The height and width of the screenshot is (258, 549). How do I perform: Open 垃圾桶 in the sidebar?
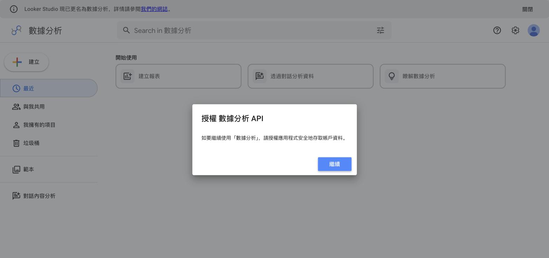pyautogui.click(x=49, y=143)
